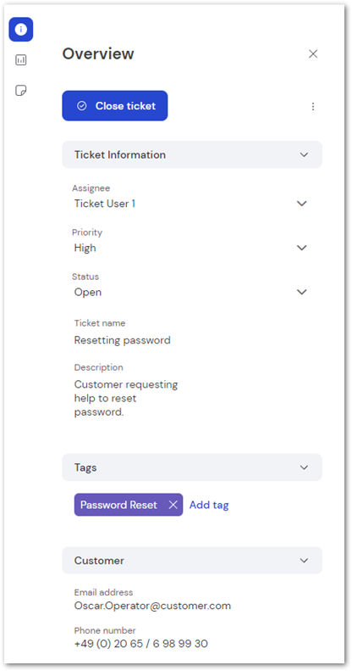Click the Close ticket button
Screen dimensions: 352x671
pyautogui.click(x=115, y=106)
